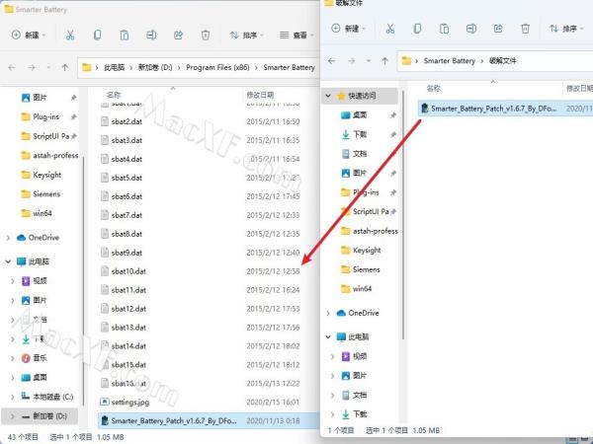This screenshot has width=593, height=444.
Task: Open Siemens folder in left sidebar
Action: click(x=46, y=194)
